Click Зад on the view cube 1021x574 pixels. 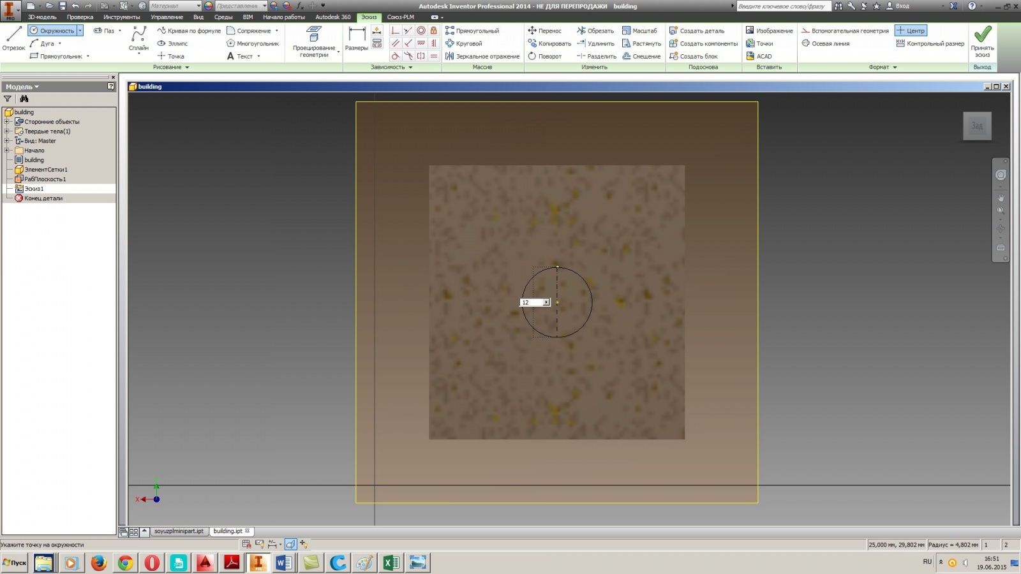[976, 126]
